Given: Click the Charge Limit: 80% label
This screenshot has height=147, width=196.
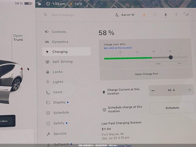Looking at the screenshot, I should point(114,44).
